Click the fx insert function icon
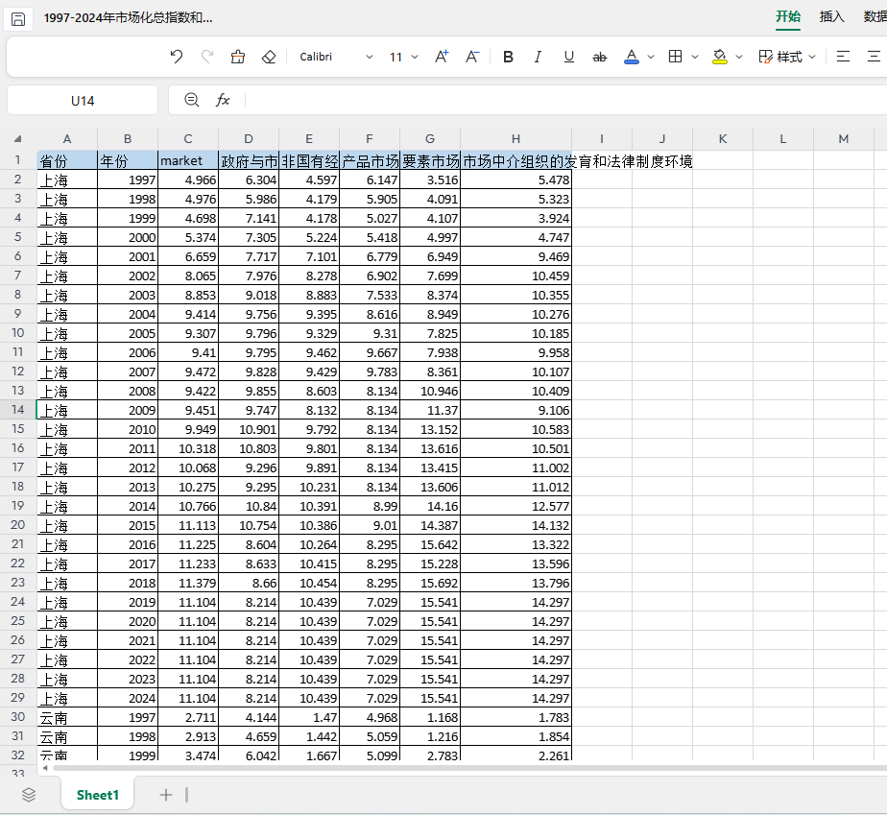Image resolution: width=887 pixels, height=815 pixels. (x=223, y=100)
